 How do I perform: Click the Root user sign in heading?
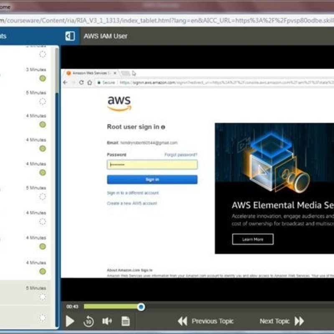(x=133, y=127)
